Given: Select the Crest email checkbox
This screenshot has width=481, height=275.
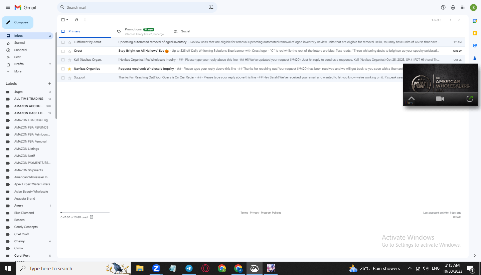Looking at the screenshot, I should tap(63, 51).
